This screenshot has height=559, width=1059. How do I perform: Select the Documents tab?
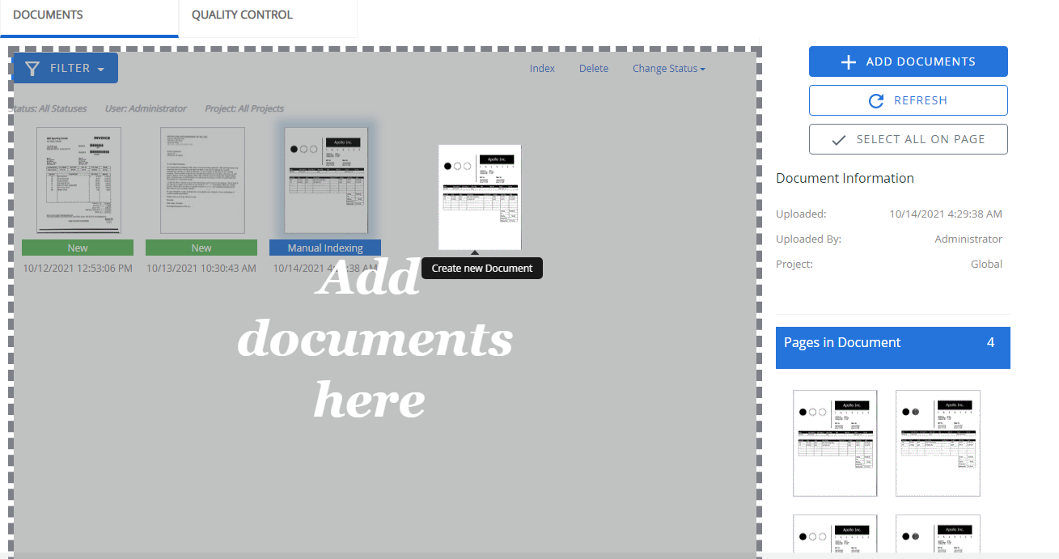48,15
